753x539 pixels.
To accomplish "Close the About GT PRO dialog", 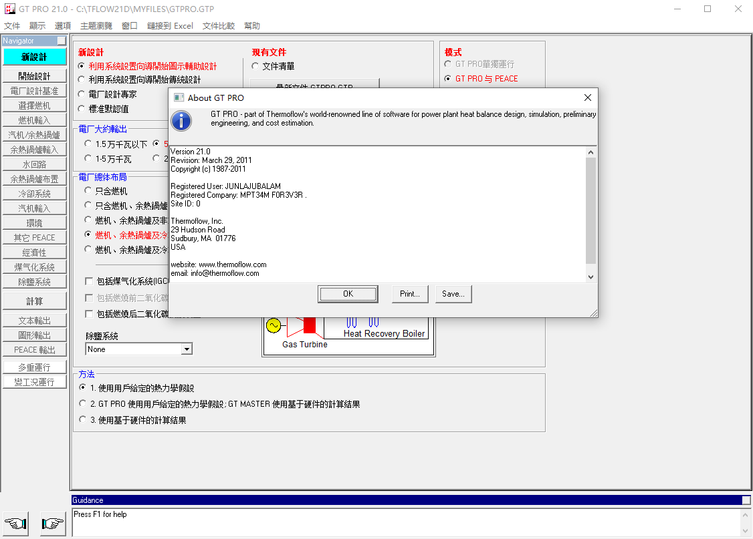I will pyautogui.click(x=587, y=98).
